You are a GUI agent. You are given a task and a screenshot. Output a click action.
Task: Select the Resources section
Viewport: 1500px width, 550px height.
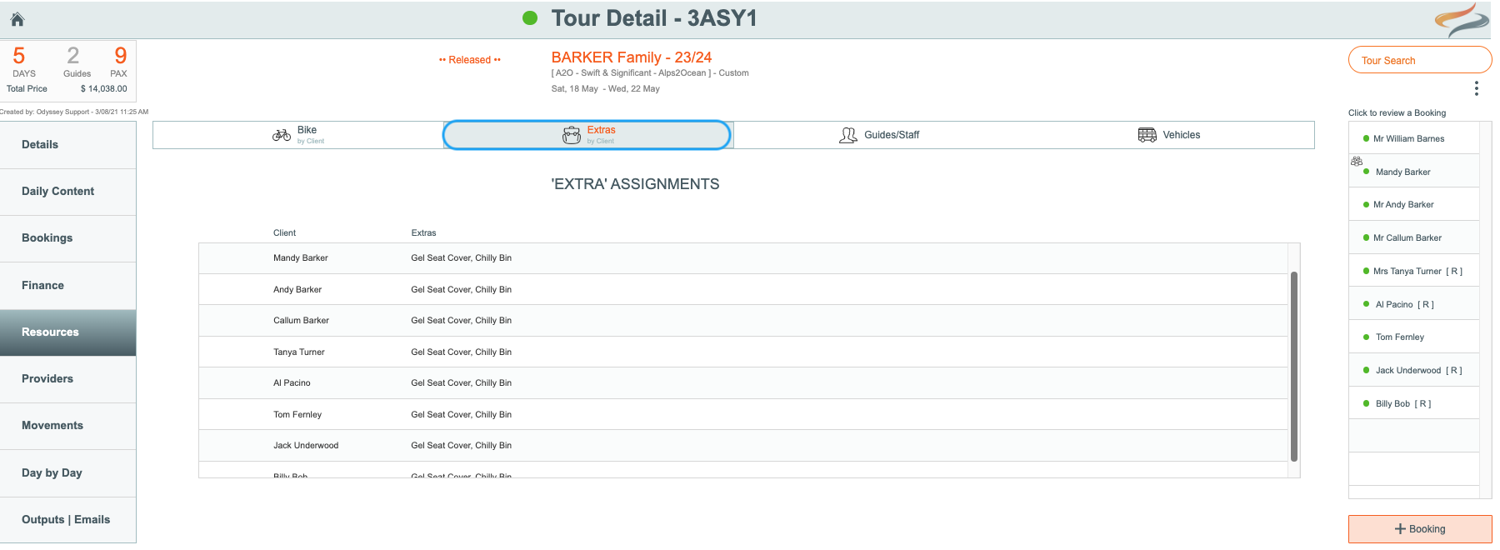pyautogui.click(x=68, y=332)
